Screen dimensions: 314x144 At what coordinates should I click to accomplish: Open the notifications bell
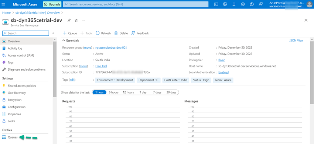(234, 4)
